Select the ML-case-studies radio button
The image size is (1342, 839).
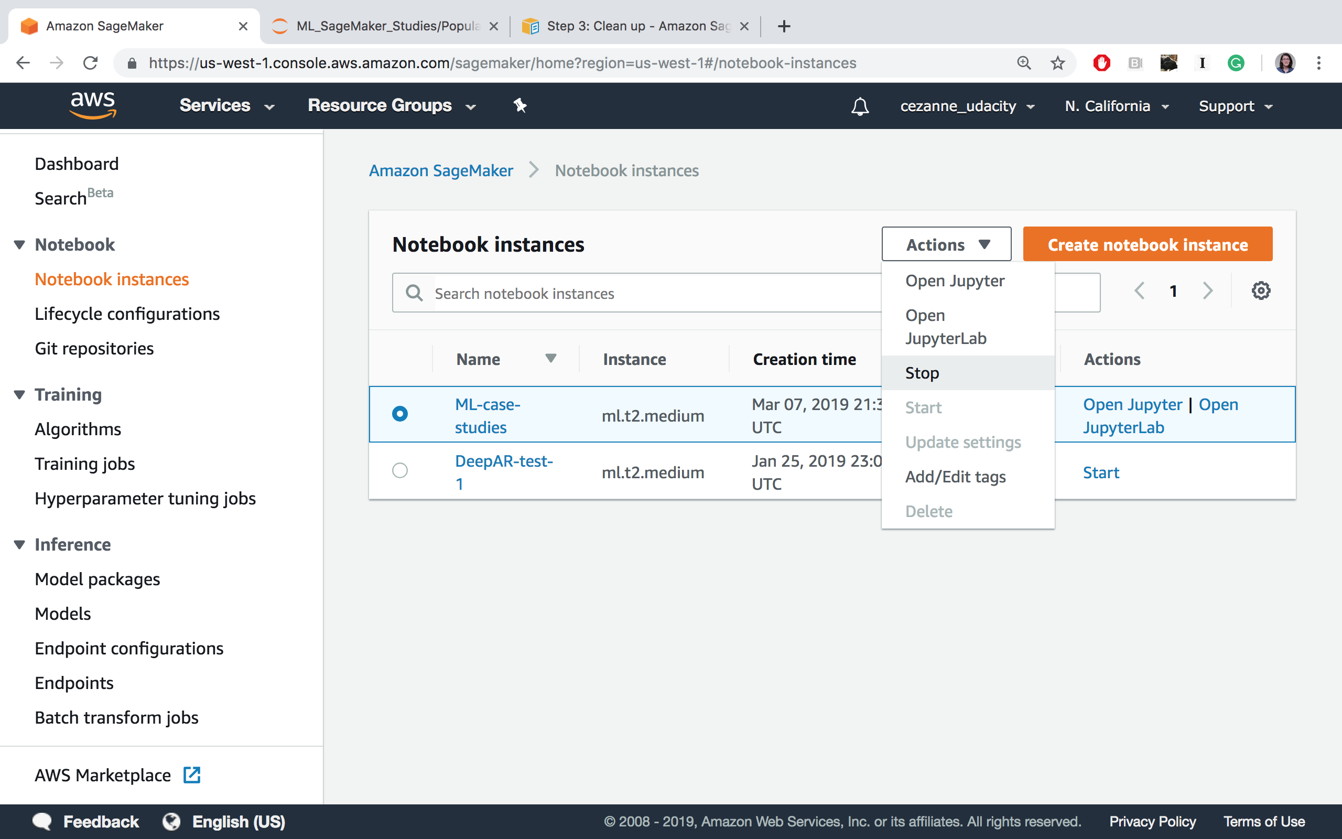[x=400, y=414]
